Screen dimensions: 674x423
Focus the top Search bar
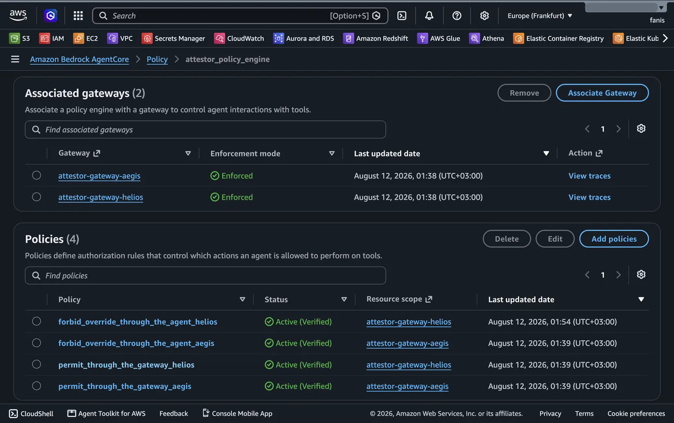tap(240, 15)
